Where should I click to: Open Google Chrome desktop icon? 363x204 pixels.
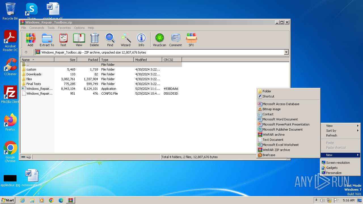(10, 152)
